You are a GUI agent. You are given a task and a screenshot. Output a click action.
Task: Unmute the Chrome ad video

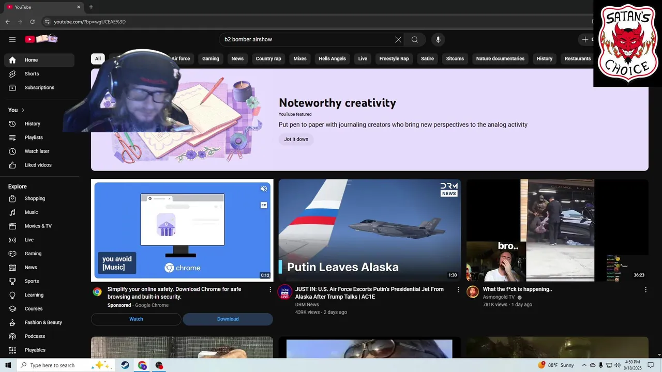click(x=264, y=189)
